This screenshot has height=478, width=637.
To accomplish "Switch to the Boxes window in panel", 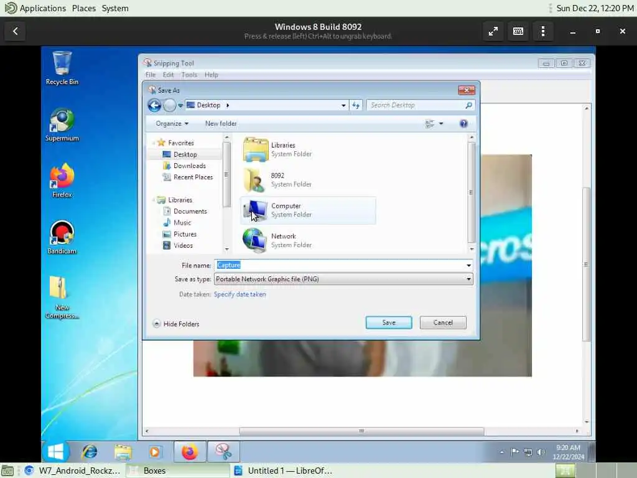I will pos(177,471).
